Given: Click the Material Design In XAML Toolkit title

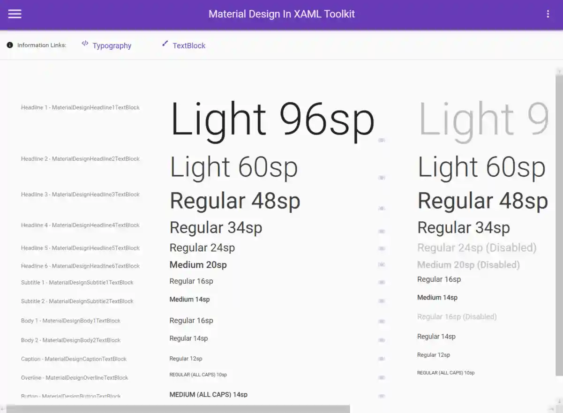Looking at the screenshot, I should 282,14.
